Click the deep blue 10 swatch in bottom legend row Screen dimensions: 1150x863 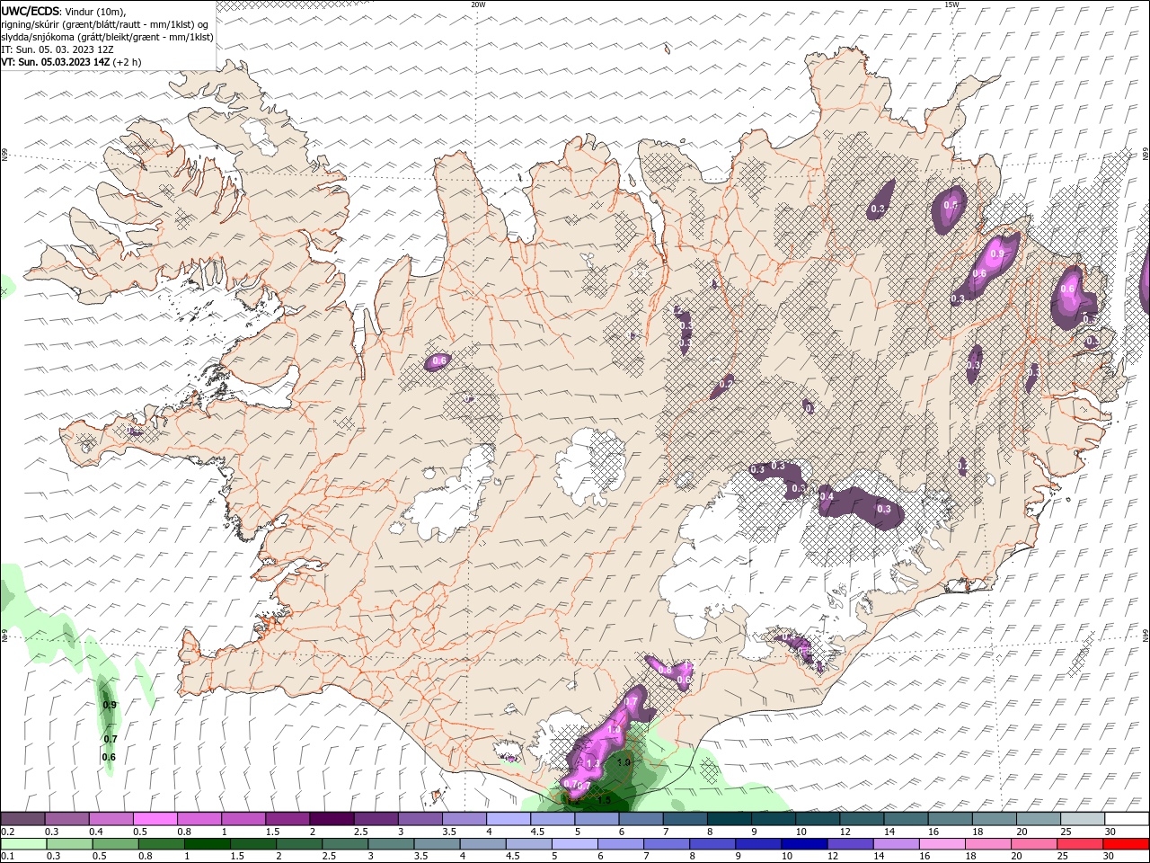tap(803, 844)
